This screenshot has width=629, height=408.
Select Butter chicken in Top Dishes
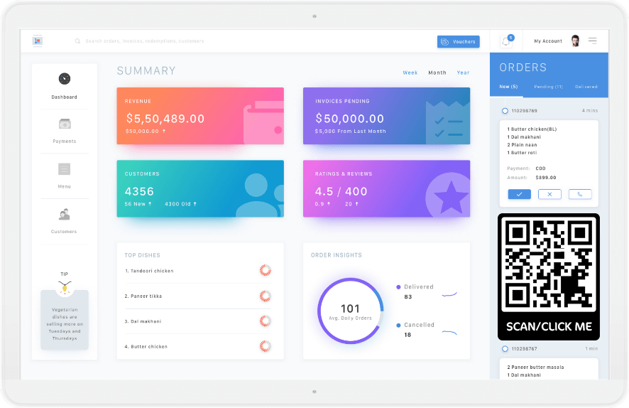(198, 347)
